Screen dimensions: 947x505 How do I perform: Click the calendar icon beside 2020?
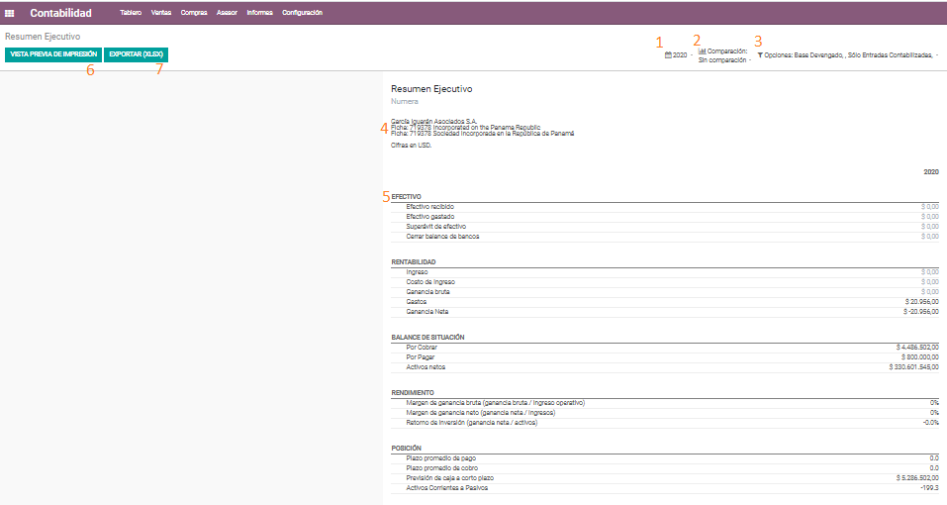668,55
